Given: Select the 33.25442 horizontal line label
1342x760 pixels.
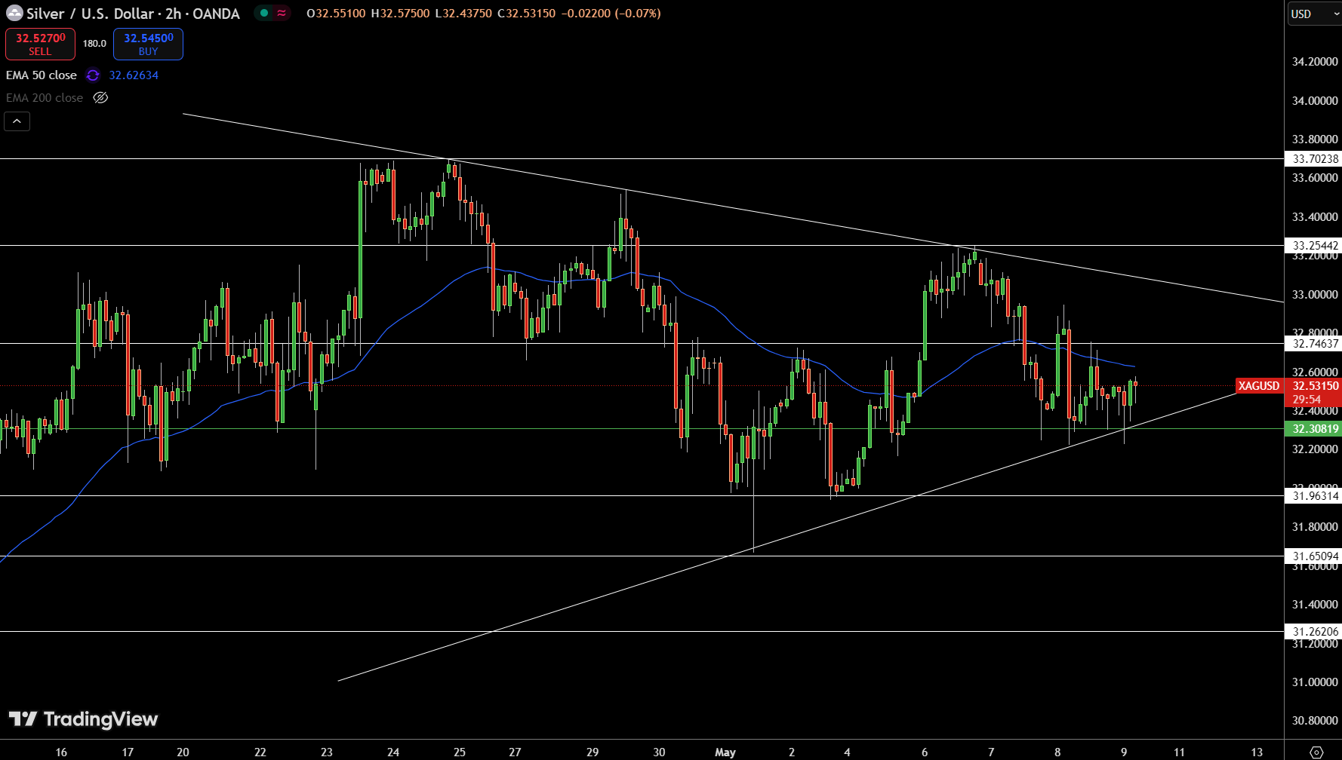Looking at the screenshot, I should click(x=1313, y=246).
